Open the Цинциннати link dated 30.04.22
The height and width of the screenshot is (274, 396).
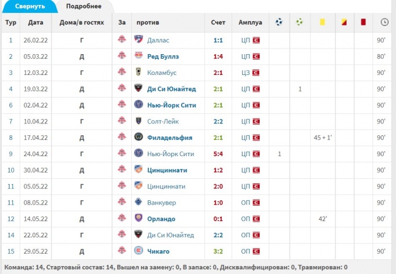point(167,170)
